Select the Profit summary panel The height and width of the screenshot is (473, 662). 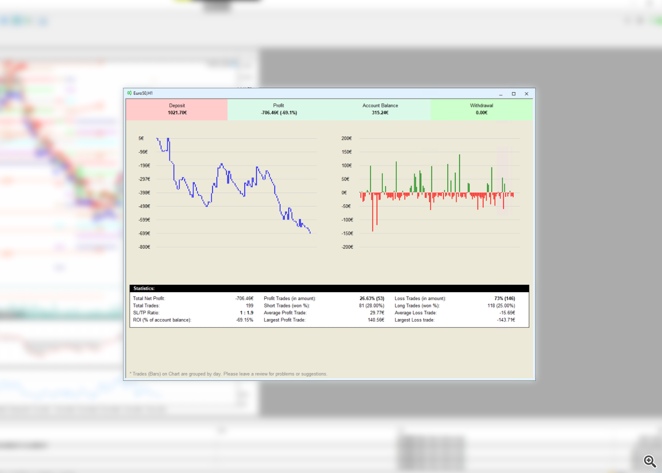click(x=278, y=109)
